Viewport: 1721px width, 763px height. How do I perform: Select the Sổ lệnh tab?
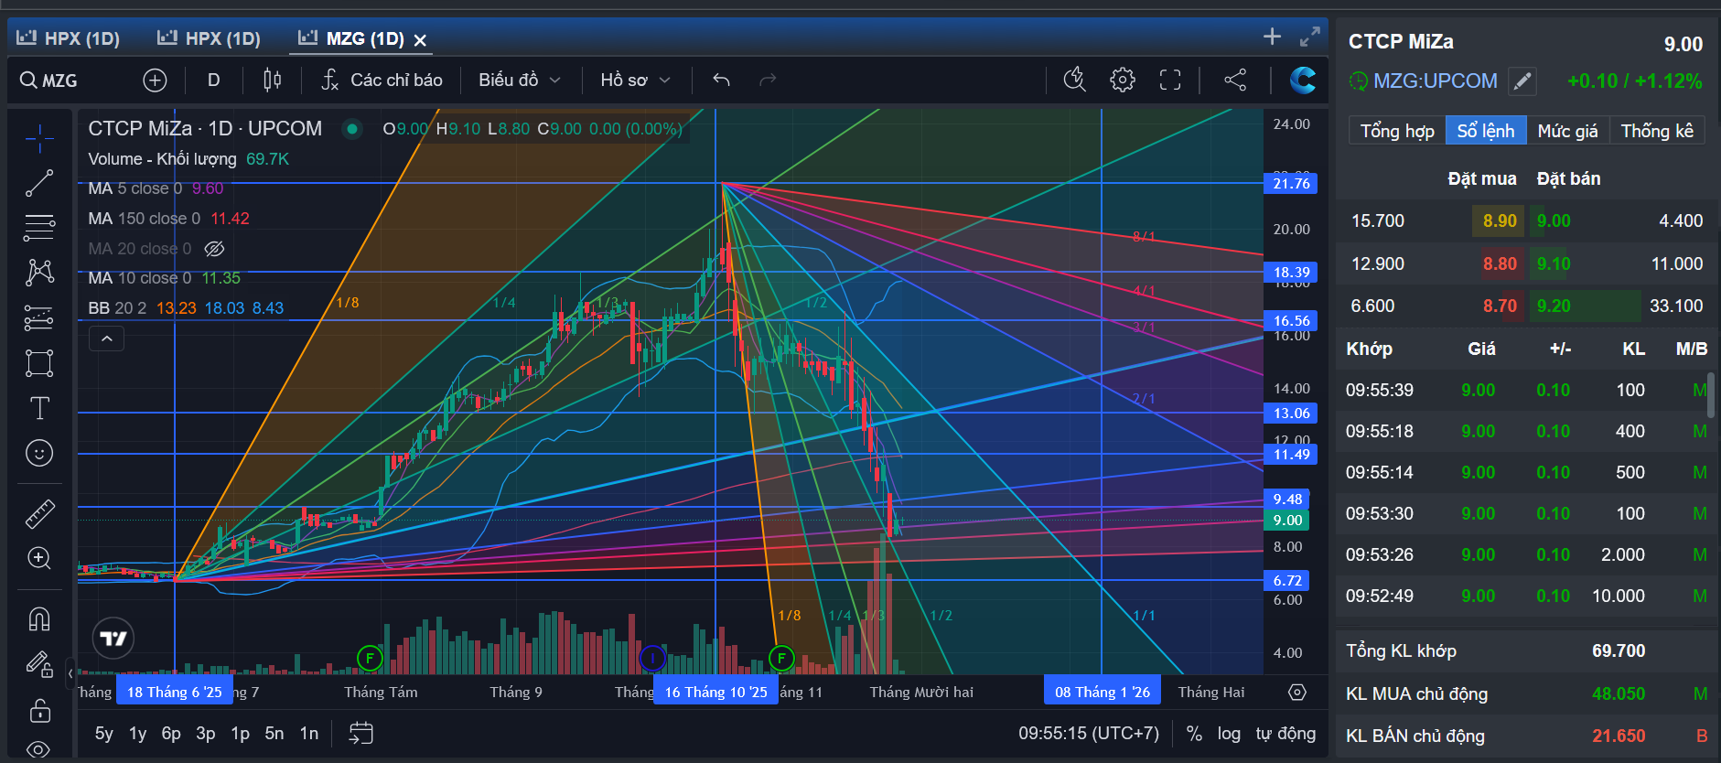pyautogui.click(x=1486, y=131)
